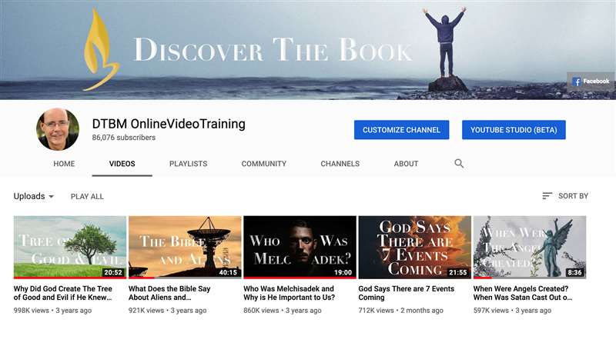The height and width of the screenshot is (346, 616).
Task: Open the Channels tab
Action: (x=340, y=164)
